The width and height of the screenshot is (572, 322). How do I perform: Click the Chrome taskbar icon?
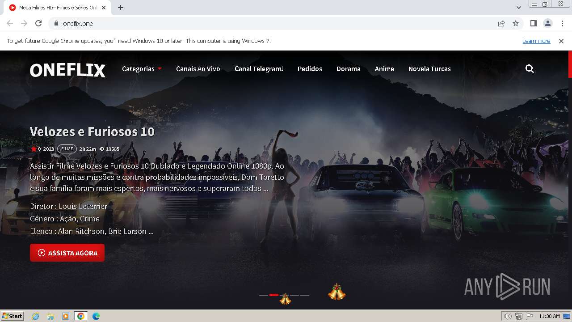click(x=81, y=316)
